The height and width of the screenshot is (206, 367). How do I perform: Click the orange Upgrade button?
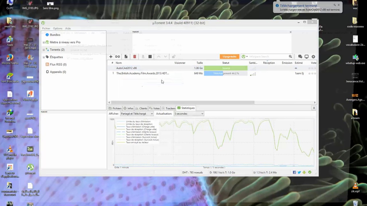click(229, 57)
